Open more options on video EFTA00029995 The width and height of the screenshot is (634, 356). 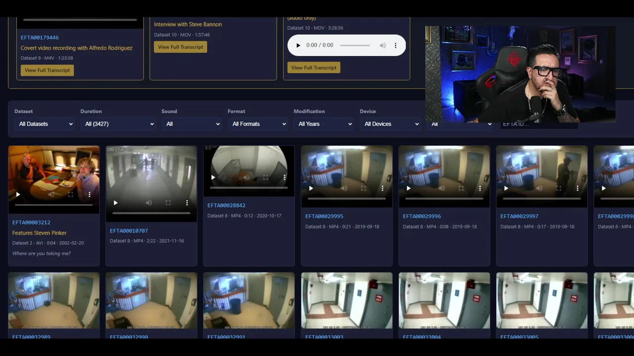[x=382, y=188]
